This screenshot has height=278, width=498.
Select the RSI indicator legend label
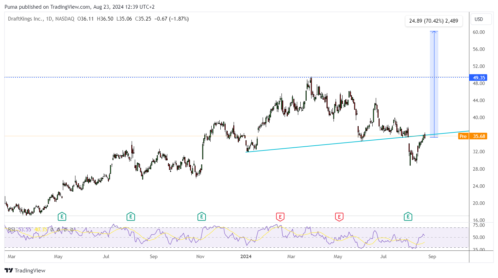pyautogui.click(x=12, y=230)
